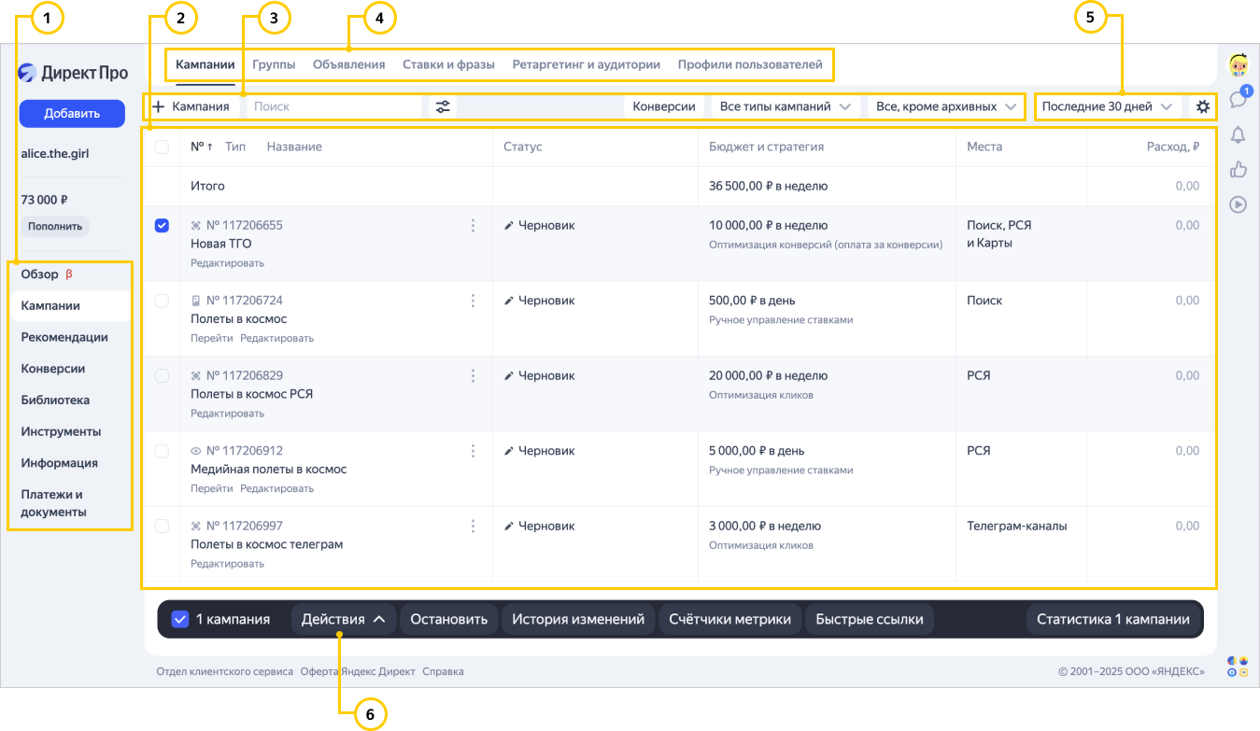Image resolution: width=1260 pixels, height=731 pixels.
Task: Open the notifications bell icon
Action: pos(1238,135)
